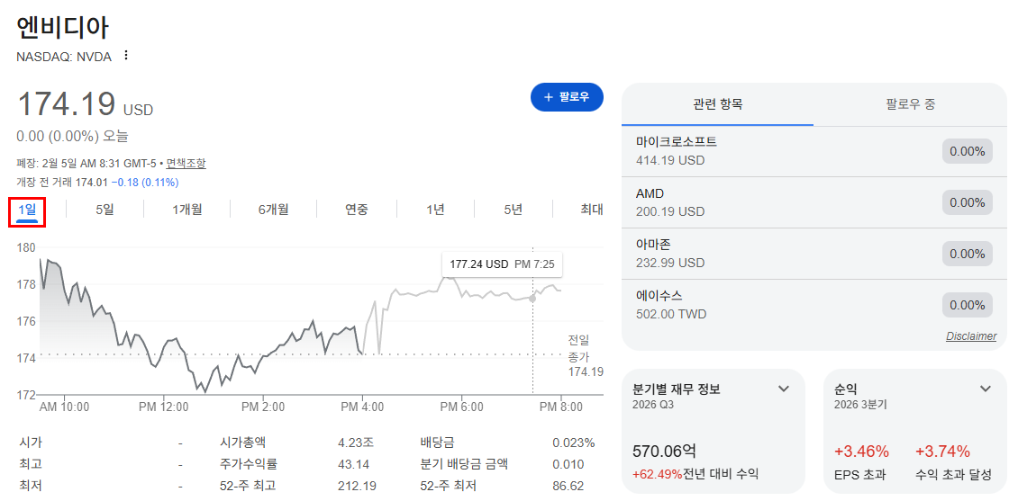
Task: Click the 엔비디아 company title
Action: tap(63, 27)
